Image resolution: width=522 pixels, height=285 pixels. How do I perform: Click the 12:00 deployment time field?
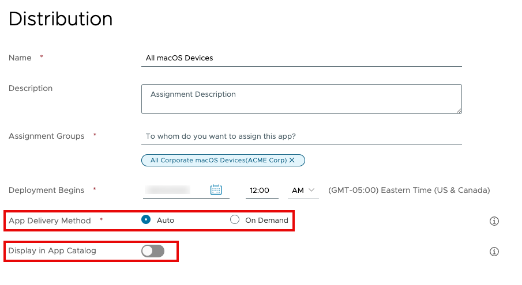coord(261,190)
